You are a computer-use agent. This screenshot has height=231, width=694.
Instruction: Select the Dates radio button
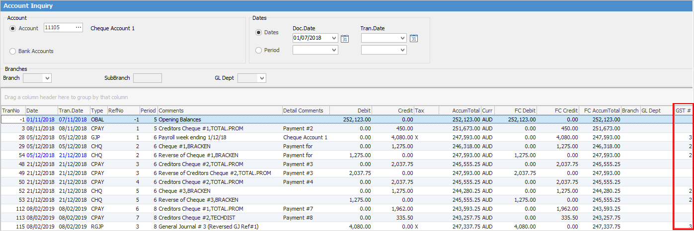(x=258, y=32)
